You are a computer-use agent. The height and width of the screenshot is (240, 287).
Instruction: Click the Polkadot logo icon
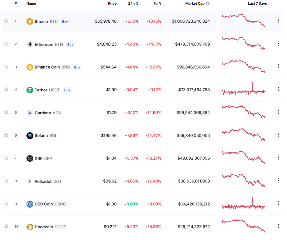[x=30, y=181]
